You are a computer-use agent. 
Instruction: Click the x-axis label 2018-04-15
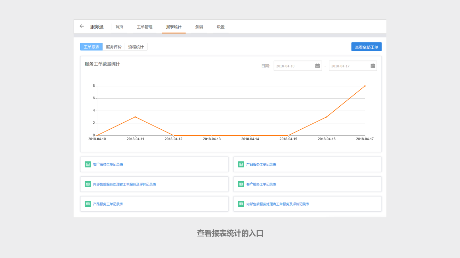(288, 139)
